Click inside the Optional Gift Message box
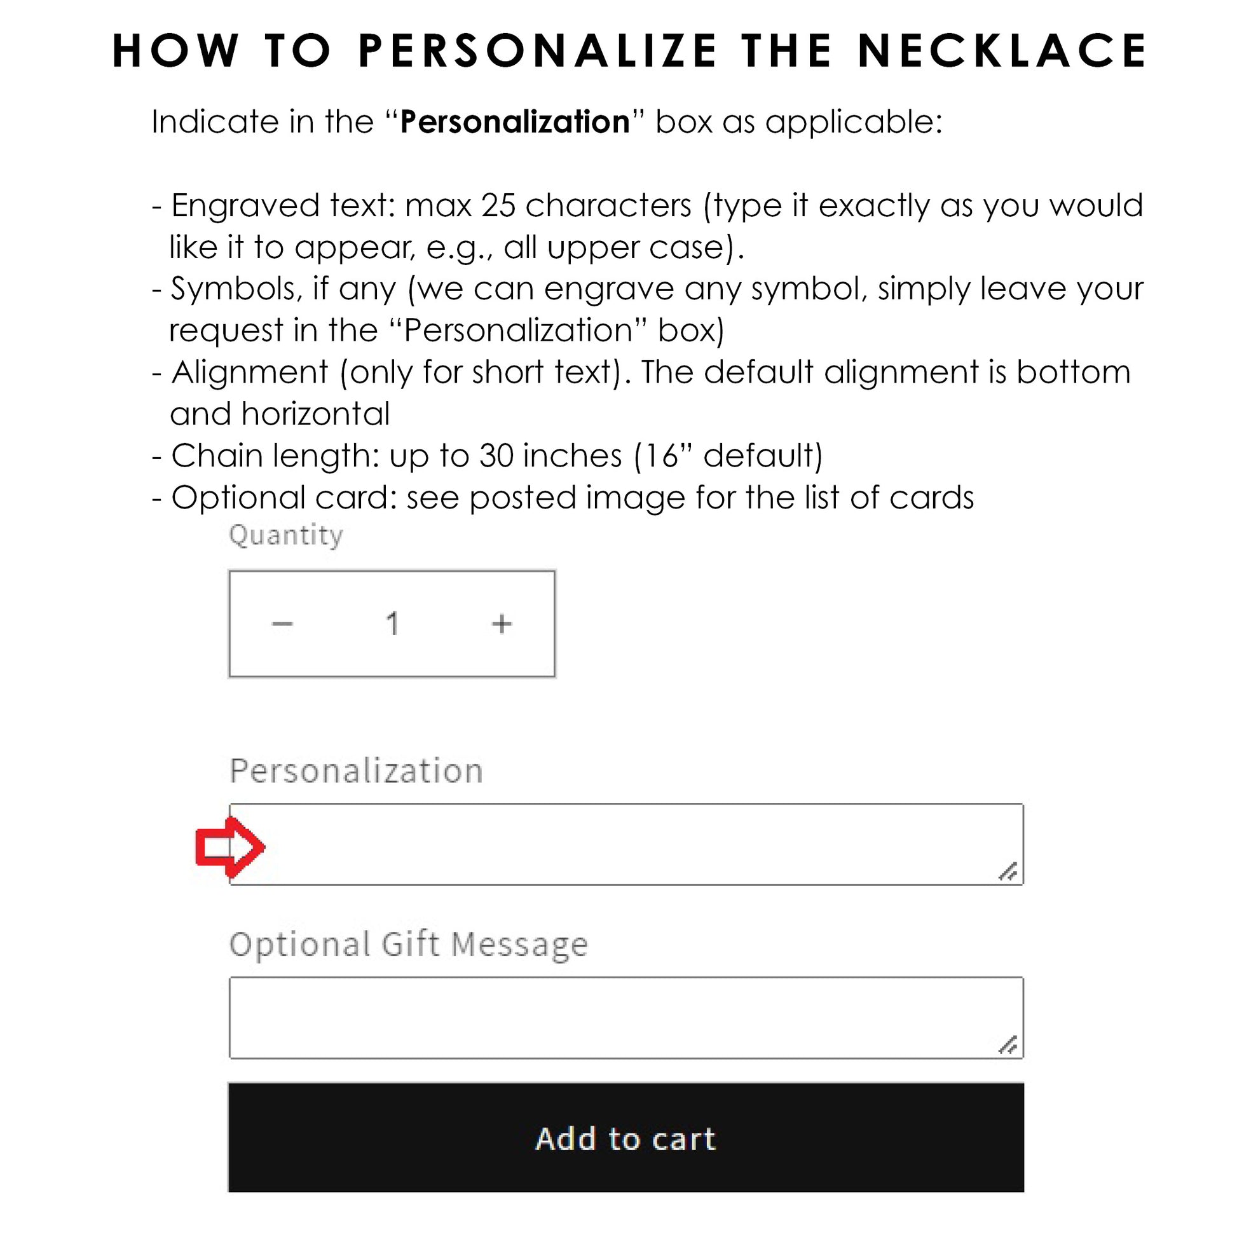 coord(626,1018)
